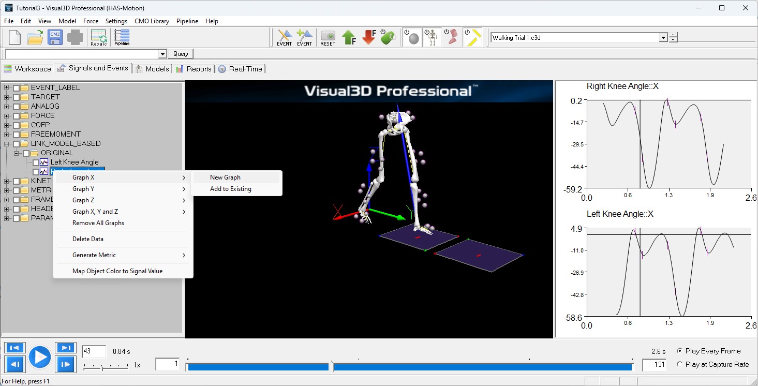
Task: Step forward one frame
Action: (x=65, y=365)
